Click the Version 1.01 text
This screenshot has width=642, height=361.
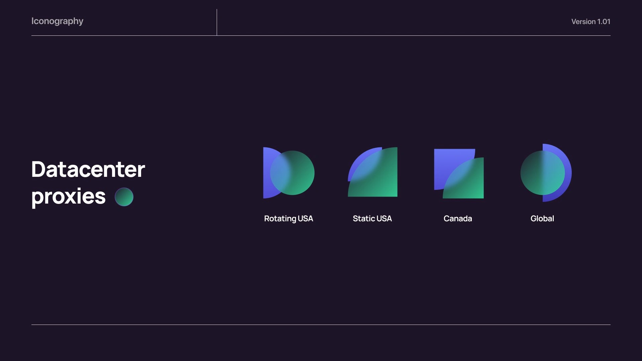pos(591,22)
